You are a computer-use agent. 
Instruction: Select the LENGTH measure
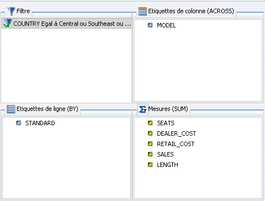tap(167, 165)
